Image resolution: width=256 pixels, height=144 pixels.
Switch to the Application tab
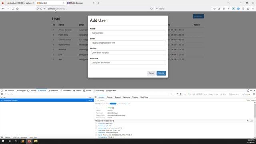(x=111, y=90)
